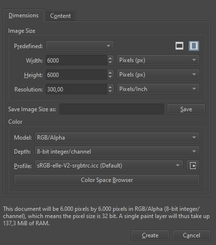Click the Save Image Size as field
Viewport: 216px width, 245px height.
coord(112,109)
